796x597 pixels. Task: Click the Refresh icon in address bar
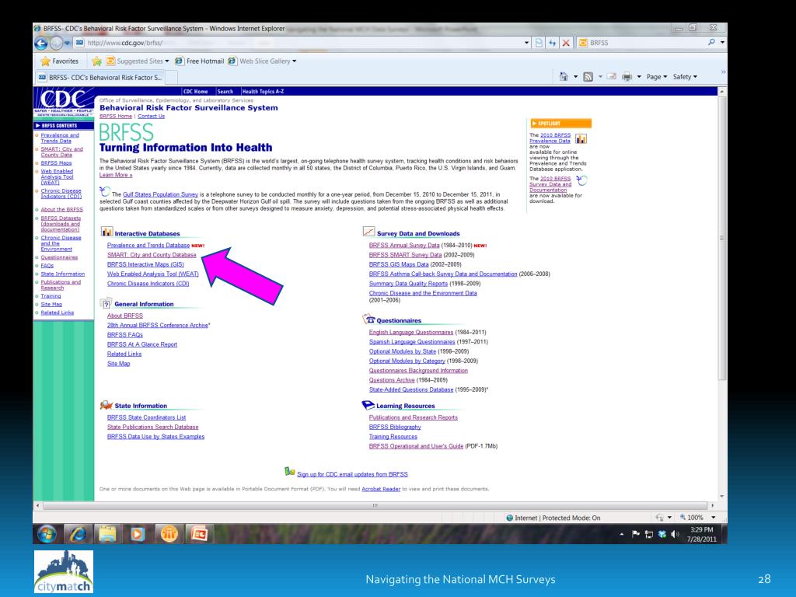tap(553, 44)
